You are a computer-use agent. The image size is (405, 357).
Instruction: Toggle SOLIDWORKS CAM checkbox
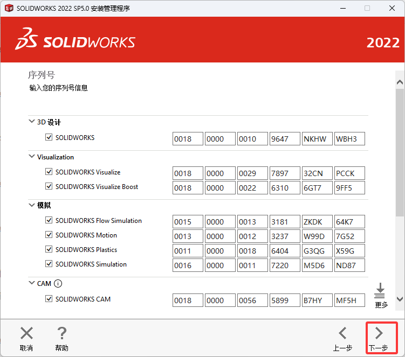[49, 298]
